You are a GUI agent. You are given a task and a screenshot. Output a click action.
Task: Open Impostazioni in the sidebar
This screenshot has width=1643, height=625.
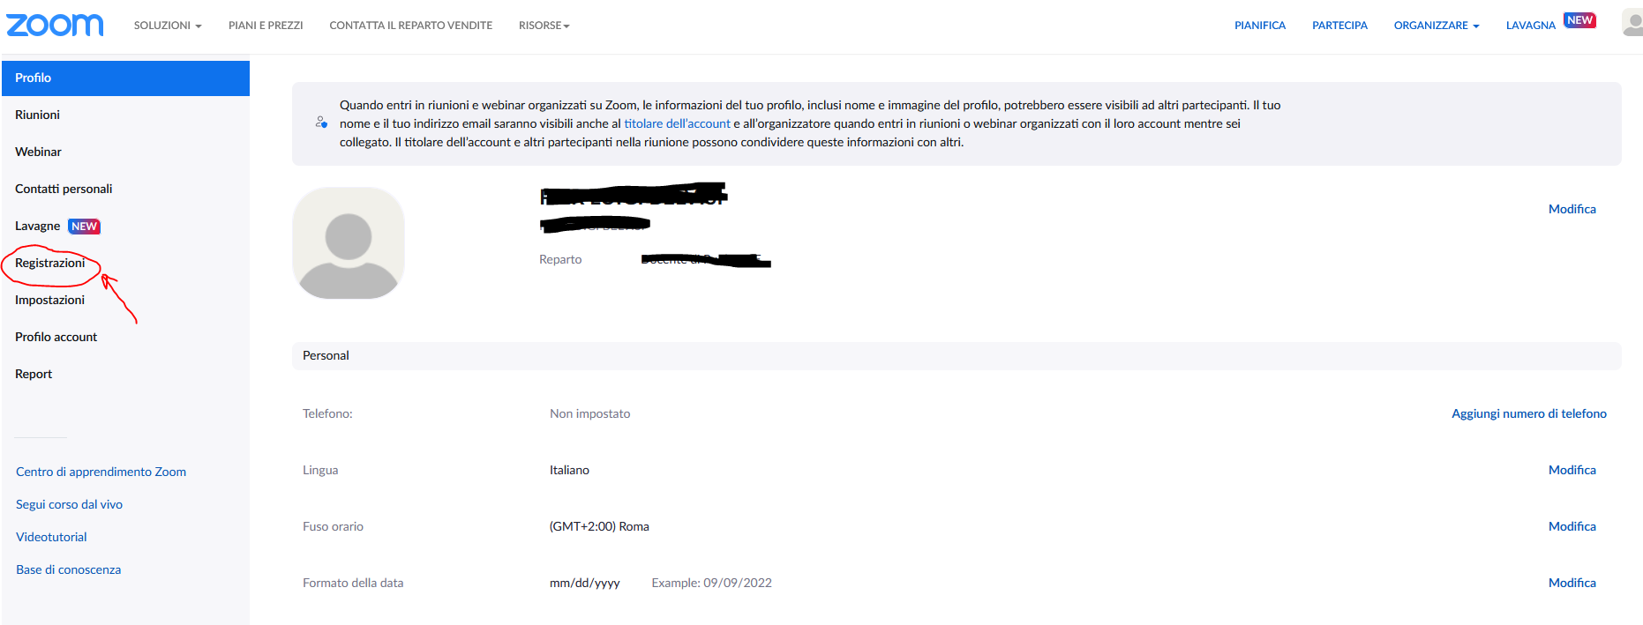tap(49, 300)
